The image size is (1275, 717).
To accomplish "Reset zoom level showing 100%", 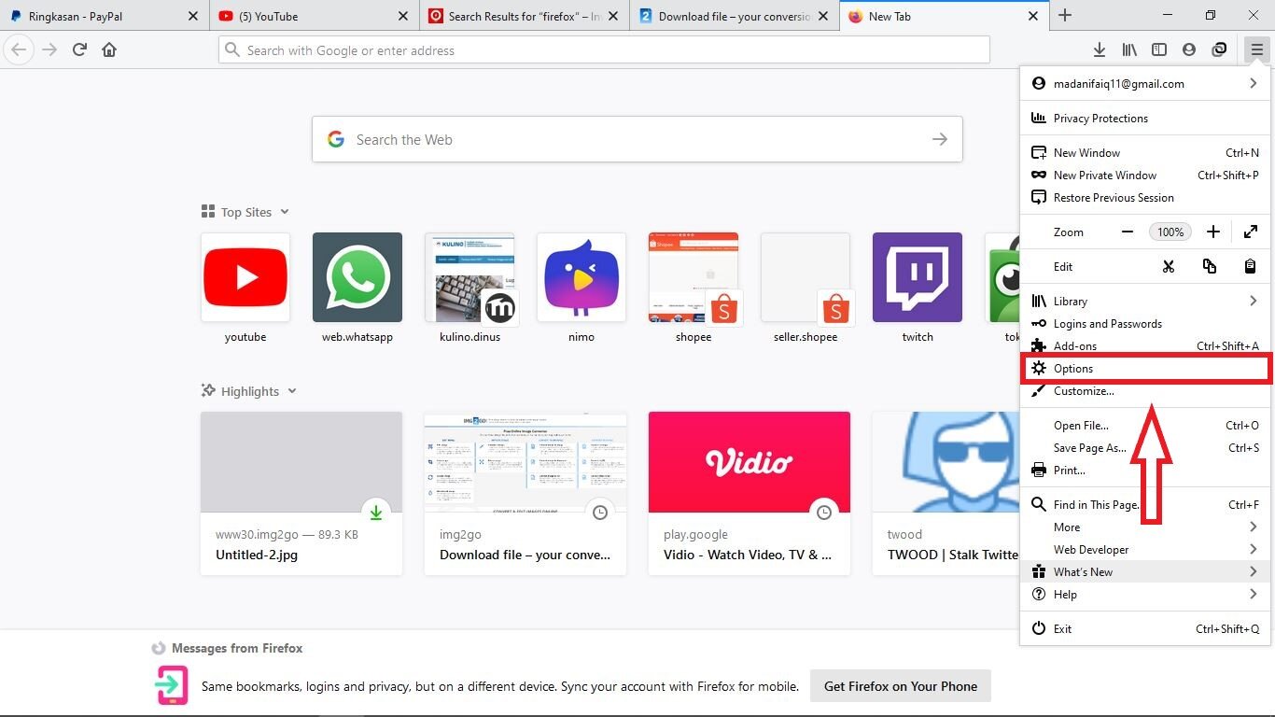I will (1170, 232).
